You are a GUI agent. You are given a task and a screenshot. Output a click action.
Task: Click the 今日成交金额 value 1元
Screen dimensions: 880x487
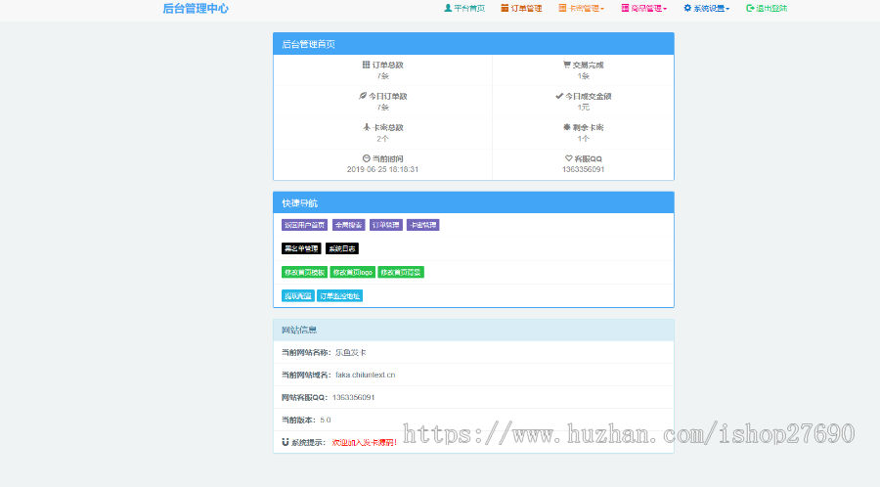pyautogui.click(x=584, y=108)
